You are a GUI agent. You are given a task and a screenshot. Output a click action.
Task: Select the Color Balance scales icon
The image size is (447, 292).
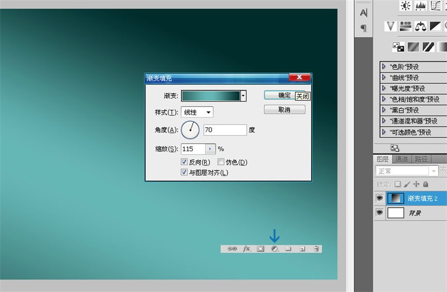(420, 26)
